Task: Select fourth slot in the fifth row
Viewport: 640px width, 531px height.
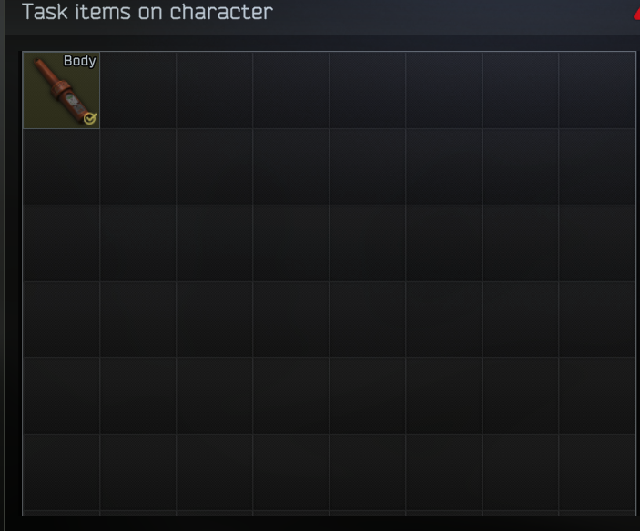Action: pos(290,396)
